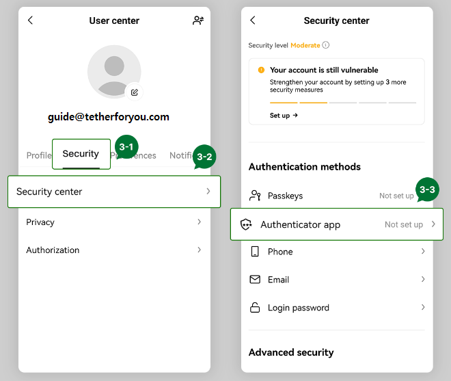Click the security level info icon

point(326,45)
